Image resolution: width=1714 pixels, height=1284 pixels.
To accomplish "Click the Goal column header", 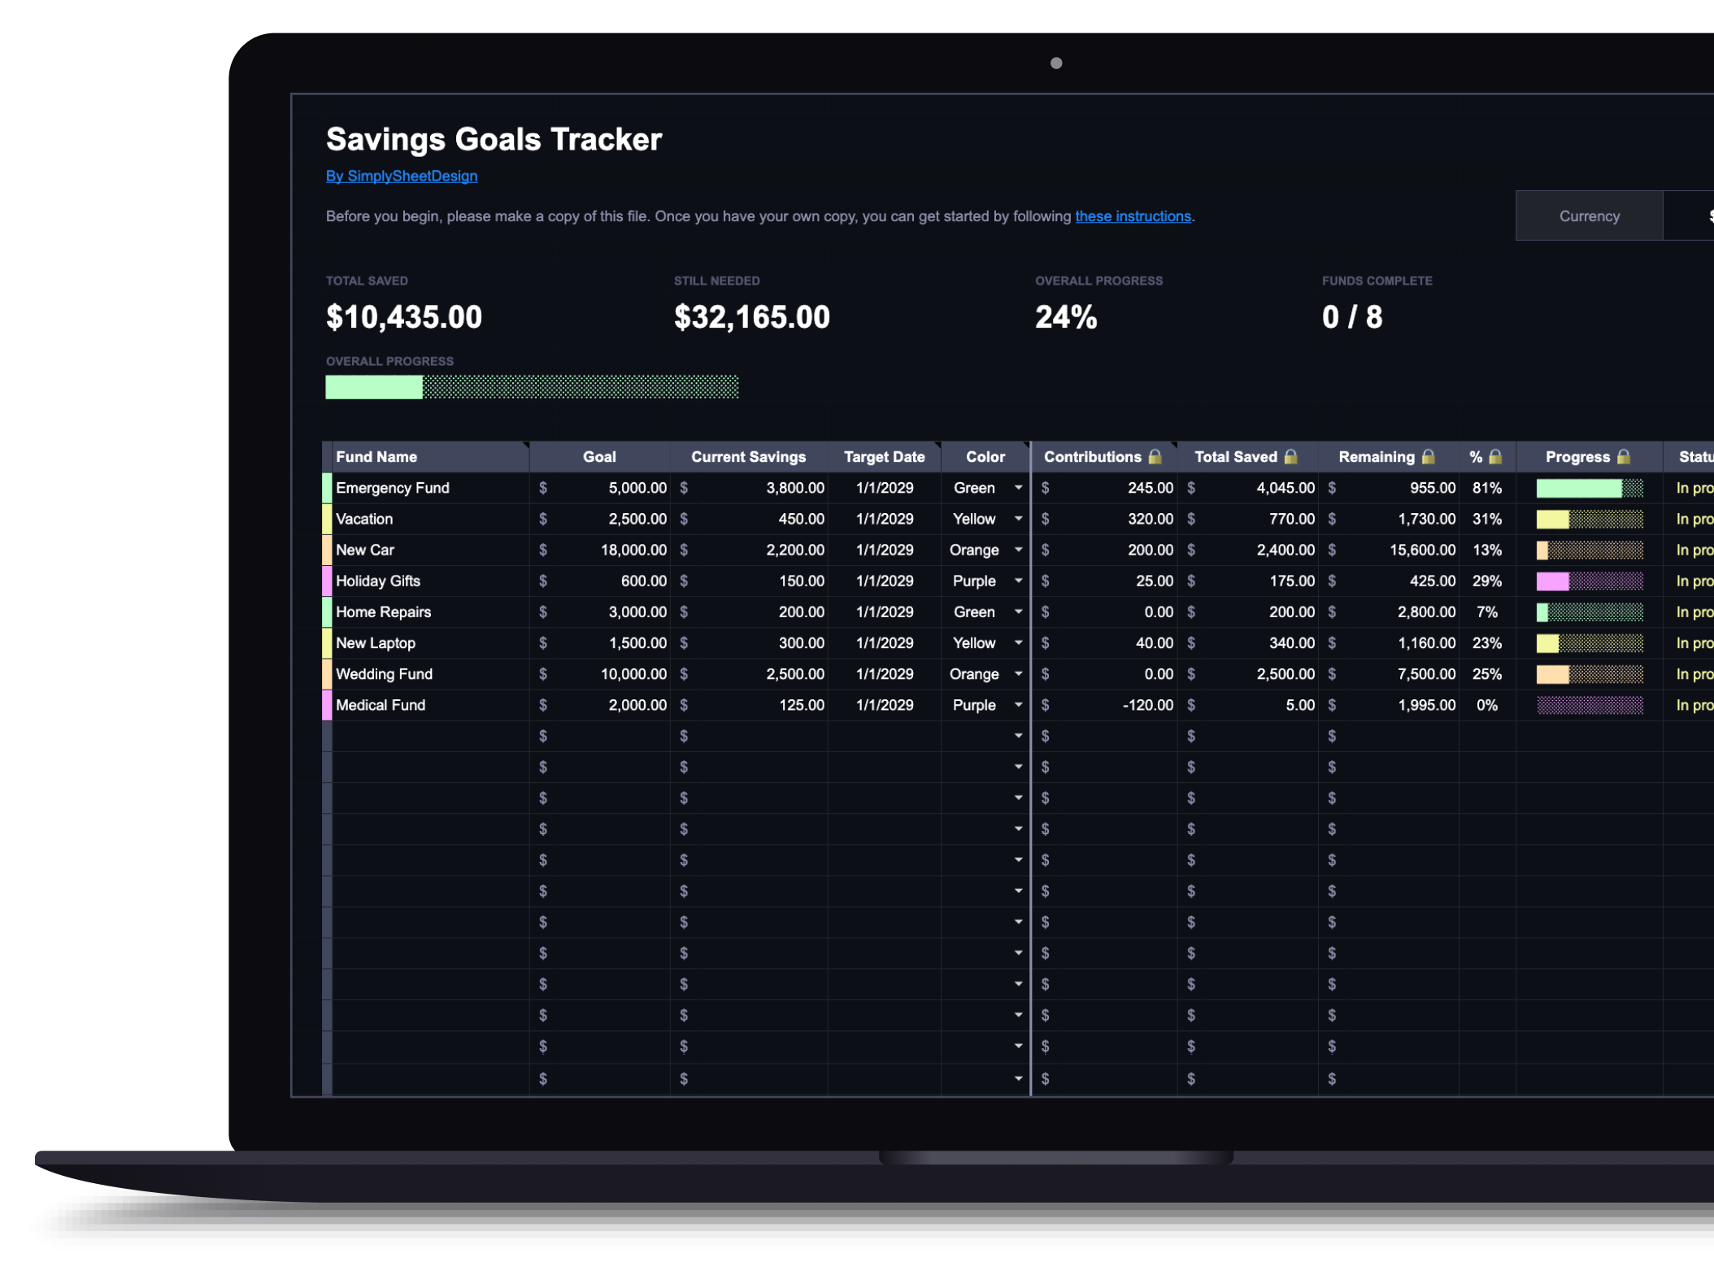I will [x=599, y=457].
